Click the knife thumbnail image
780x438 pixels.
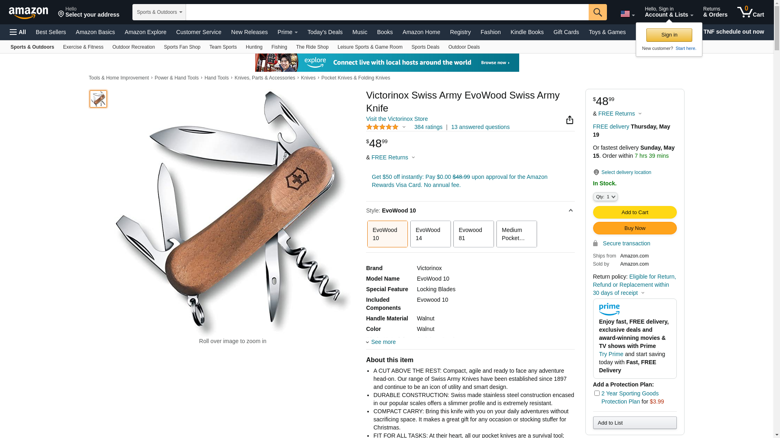point(98,99)
